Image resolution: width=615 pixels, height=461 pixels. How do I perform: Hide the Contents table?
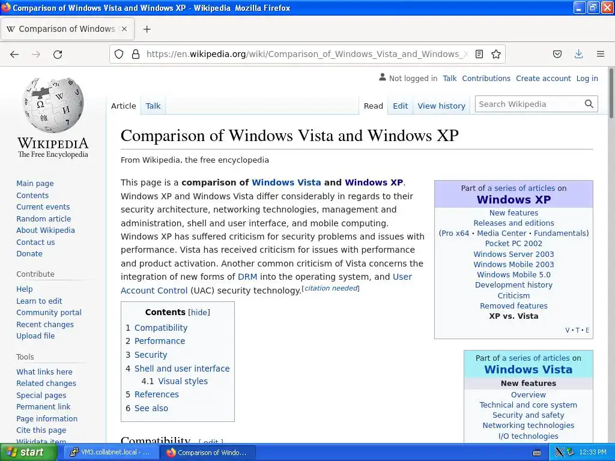(x=199, y=312)
